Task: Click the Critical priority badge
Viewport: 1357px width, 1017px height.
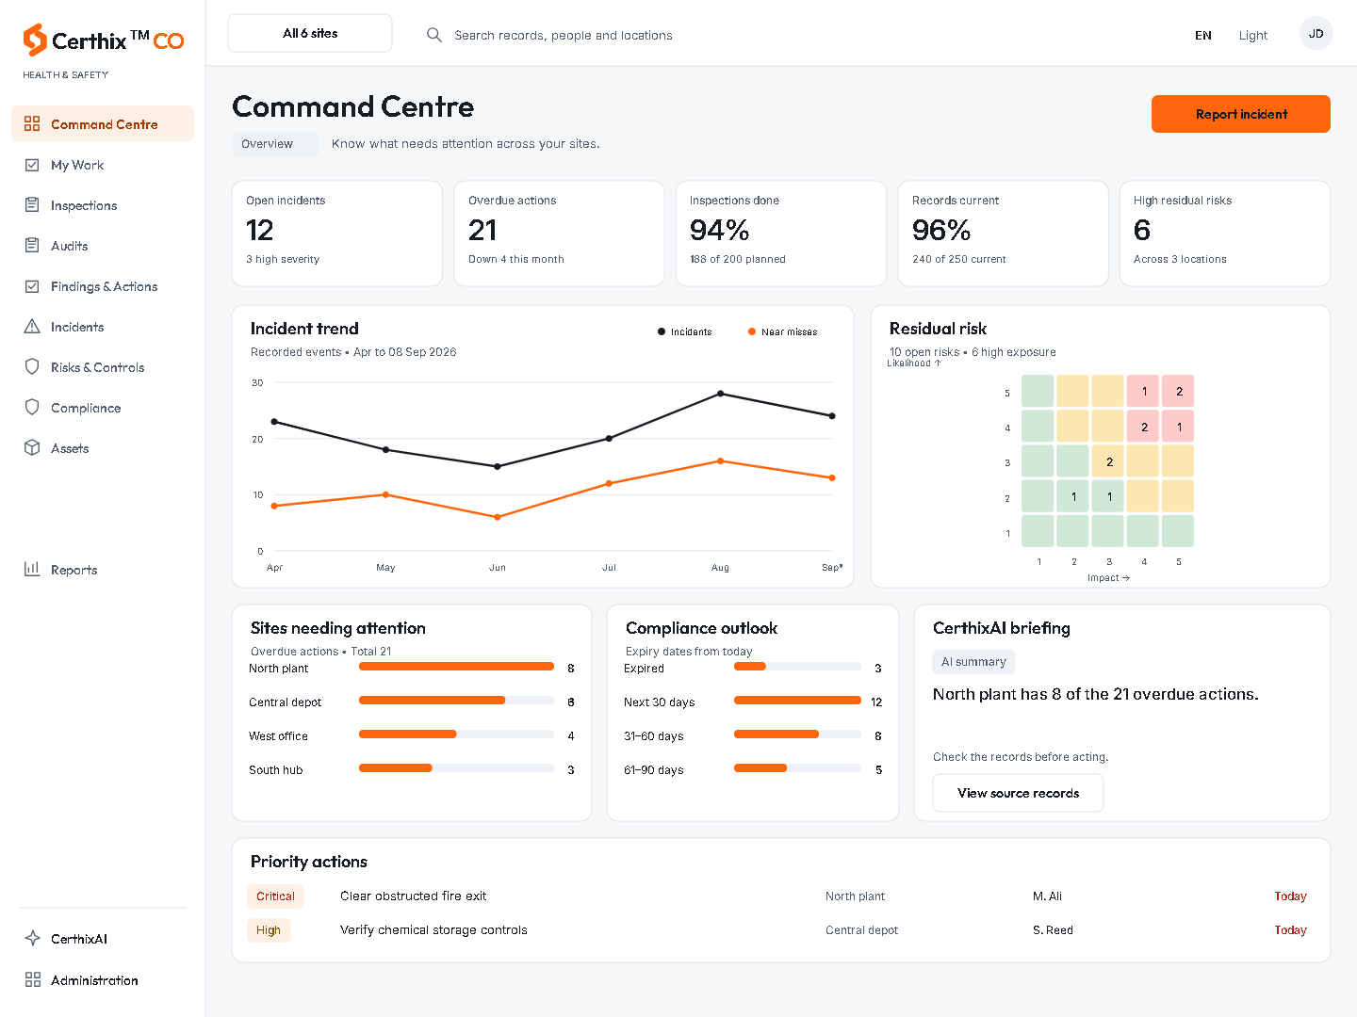Action: [x=275, y=896]
